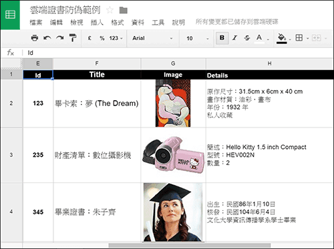Toggle Strikethrough formatting button

246,38
